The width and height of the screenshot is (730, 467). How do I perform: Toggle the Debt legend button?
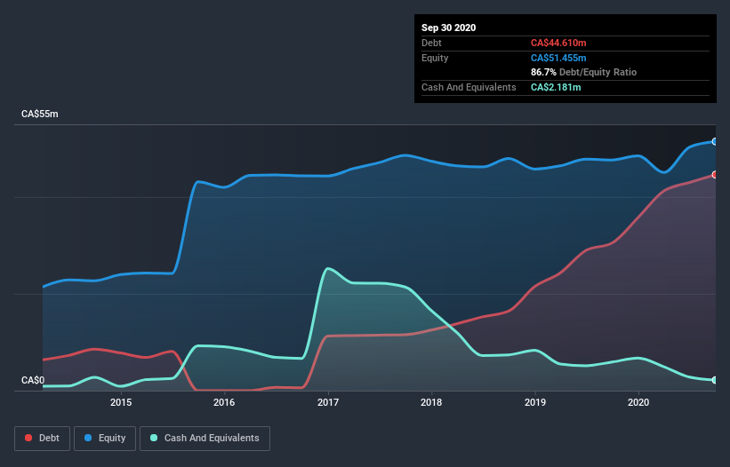point(43,439)
